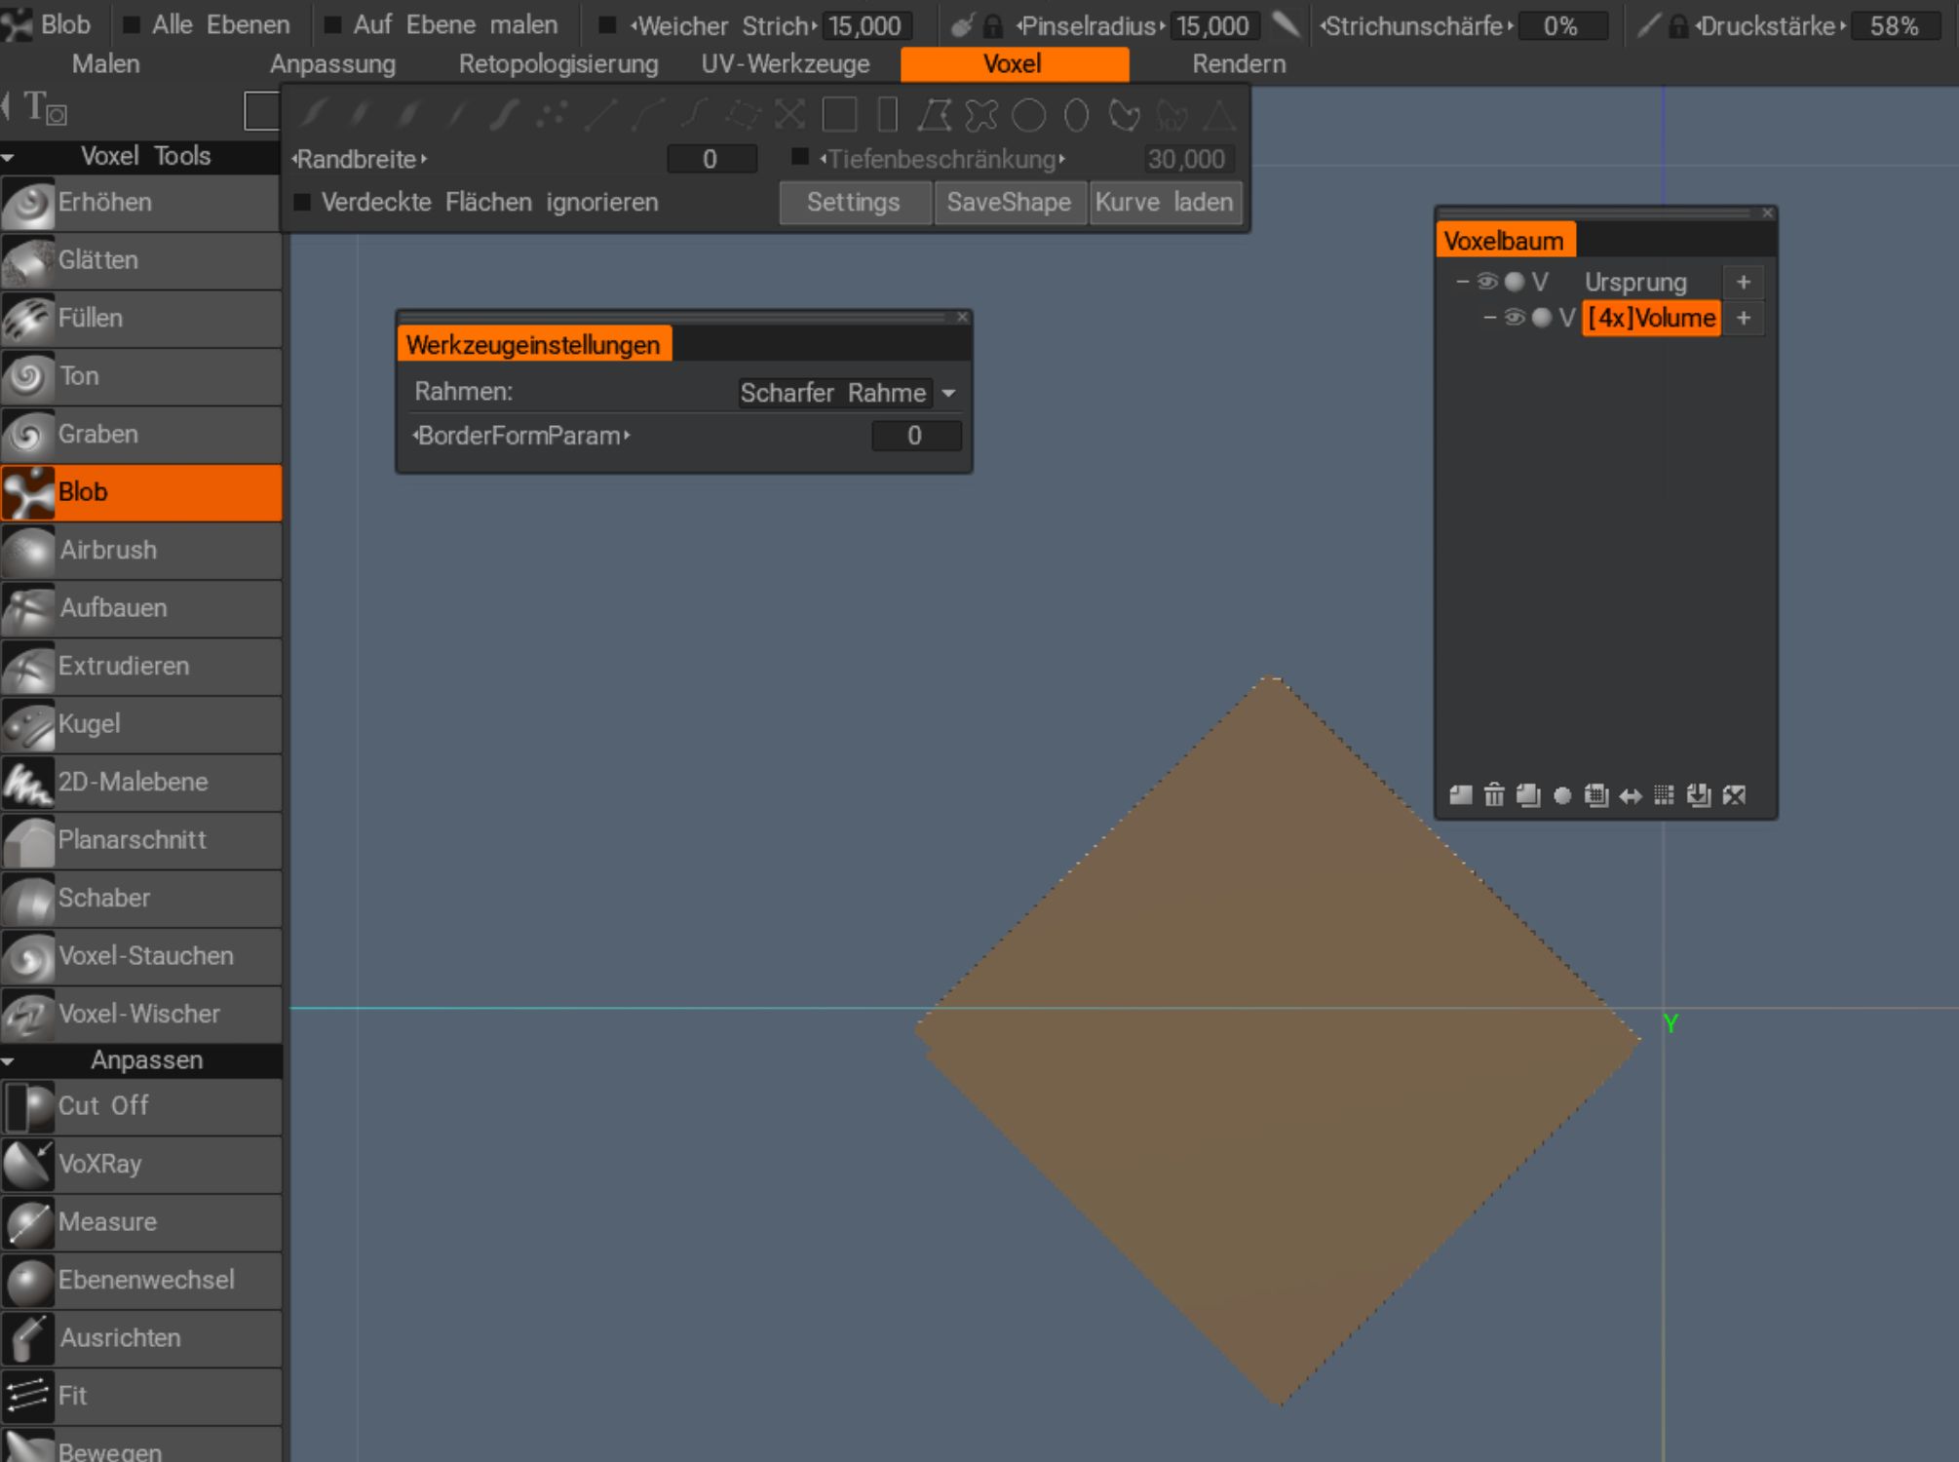1959x1462 pixels.
Task: Click the BorderFormParam input field
Action: point(915,436)
